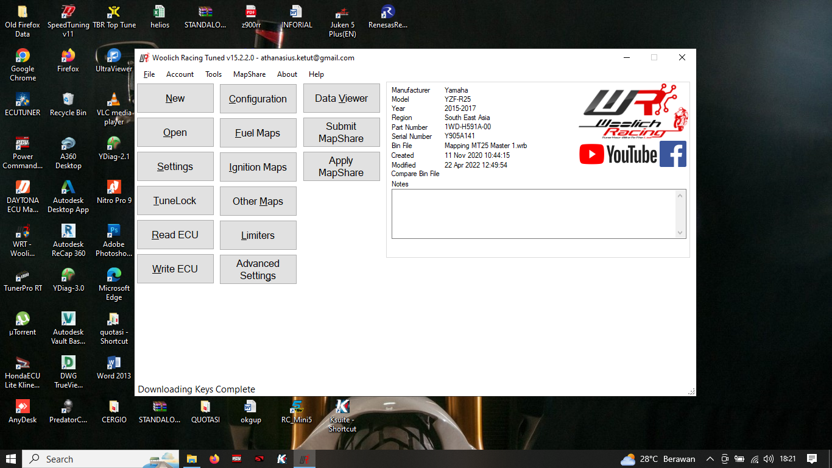Click the Bin File name 'Mapping MT25 Master 1.wrb'

485,146
